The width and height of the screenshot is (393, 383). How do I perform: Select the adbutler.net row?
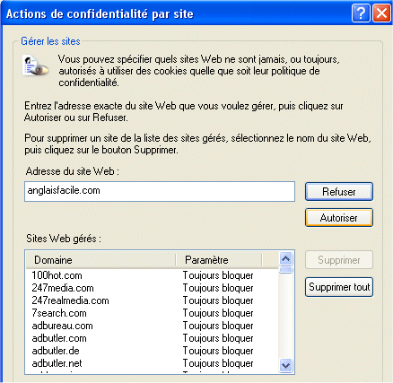152,363
